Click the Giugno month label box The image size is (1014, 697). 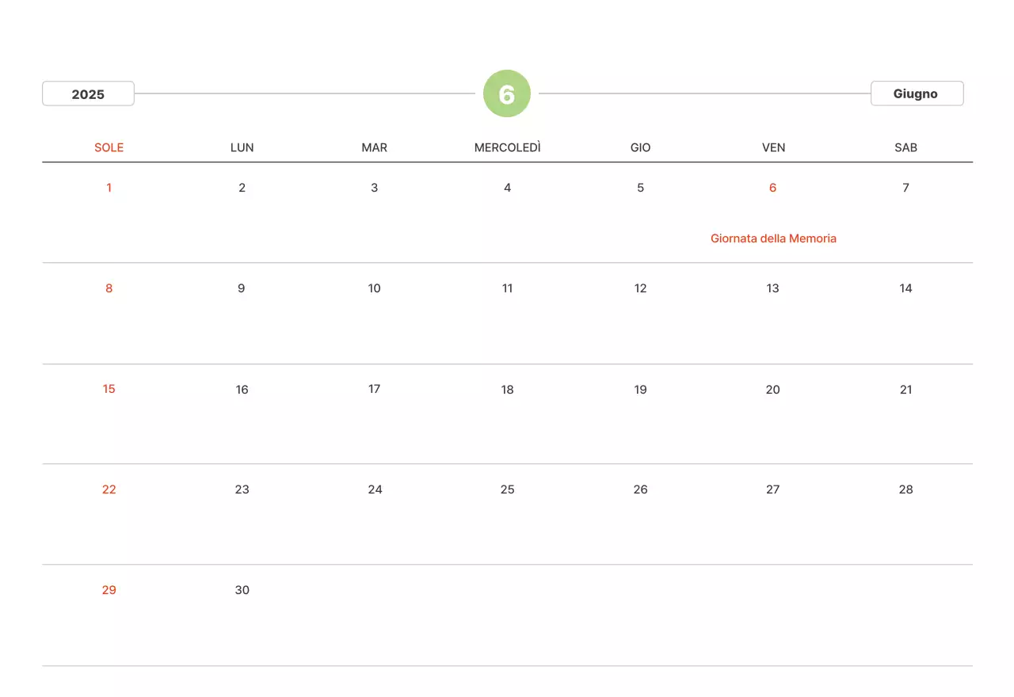point(917,93)
